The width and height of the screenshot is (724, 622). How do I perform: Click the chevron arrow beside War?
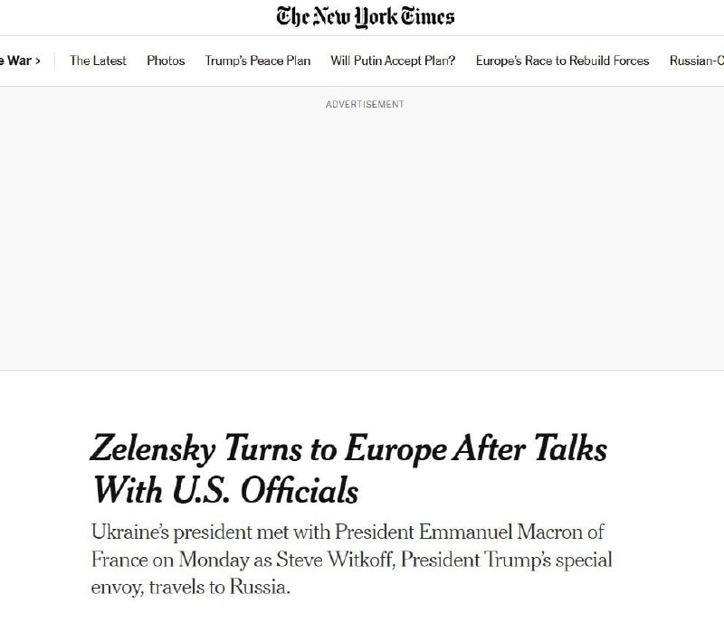(x=37, y=61)
